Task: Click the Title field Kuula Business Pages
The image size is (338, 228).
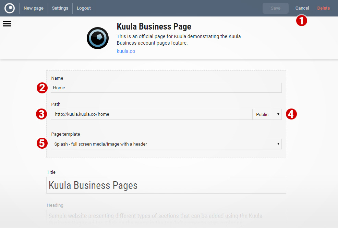Action: click(166, 185)
